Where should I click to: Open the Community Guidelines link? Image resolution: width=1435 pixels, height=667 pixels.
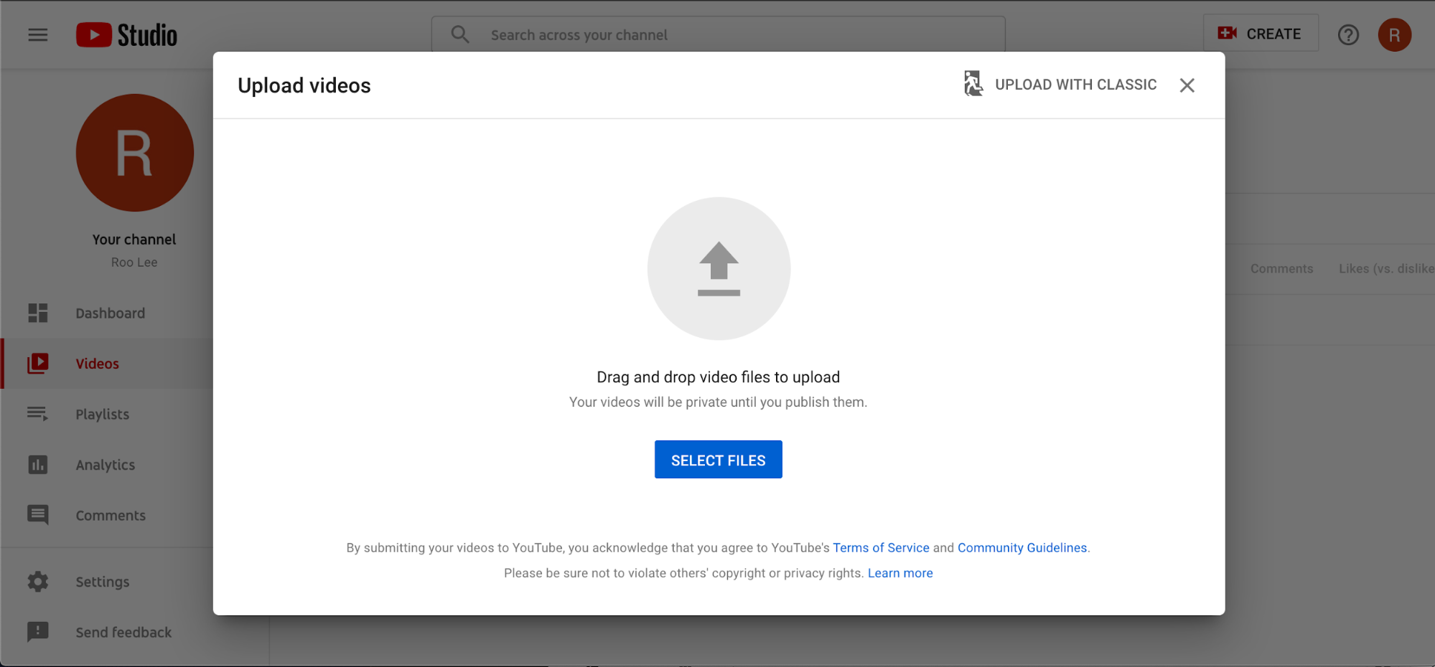point(1022,548)
